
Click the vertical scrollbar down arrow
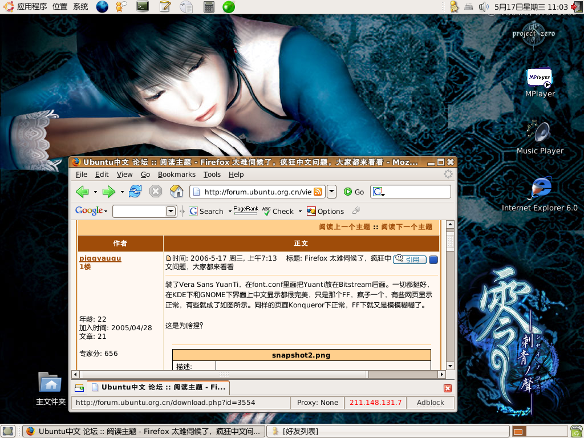(450, 366)
